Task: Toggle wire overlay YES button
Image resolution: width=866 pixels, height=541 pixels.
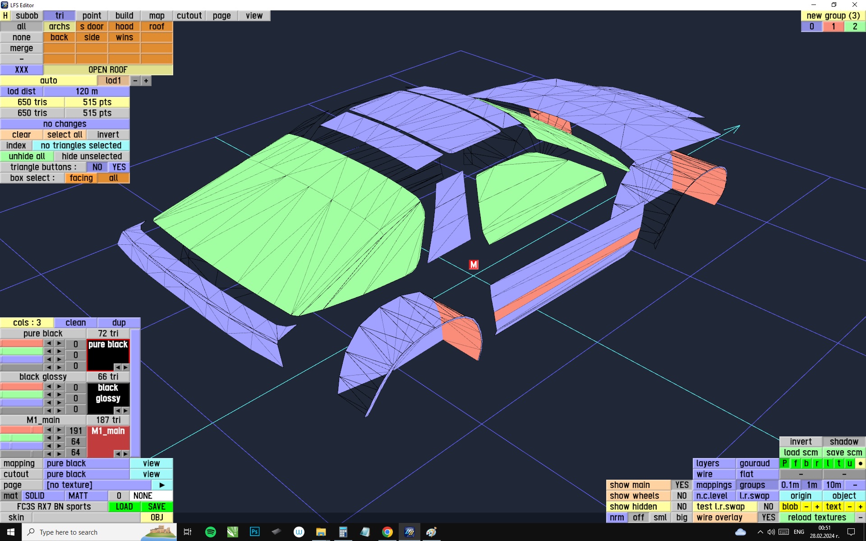Action: pos(768,518)
